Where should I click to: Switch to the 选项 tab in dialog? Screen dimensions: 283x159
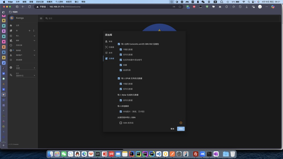[x=109, y=53]
